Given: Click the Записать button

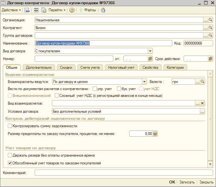Looking at the screenshot, I should point(187,182).
